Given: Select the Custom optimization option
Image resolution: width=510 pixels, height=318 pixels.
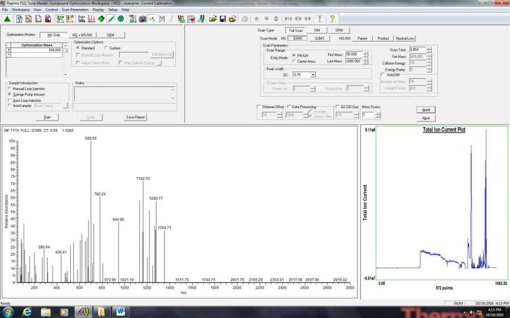Looking at the screenshot, I should point(106,48).
